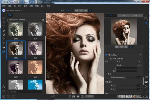150x100 pixels.
Task: Select the Crop tool in left toolbar
Action: [3, 18]
